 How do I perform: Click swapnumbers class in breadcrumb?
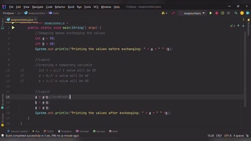point(35,13)
